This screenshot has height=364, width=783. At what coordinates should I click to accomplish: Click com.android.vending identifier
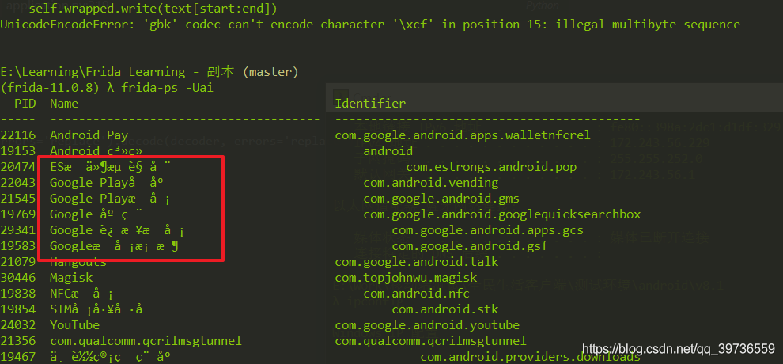pos(430,183)
